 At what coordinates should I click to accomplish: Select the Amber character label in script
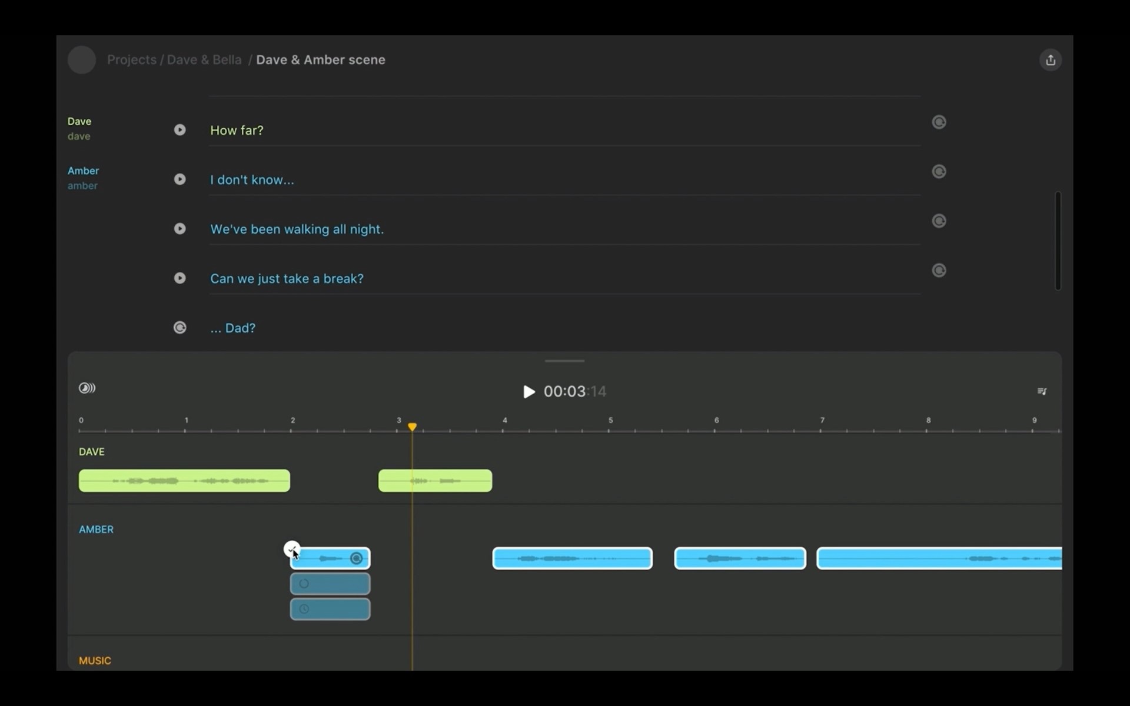83,171
